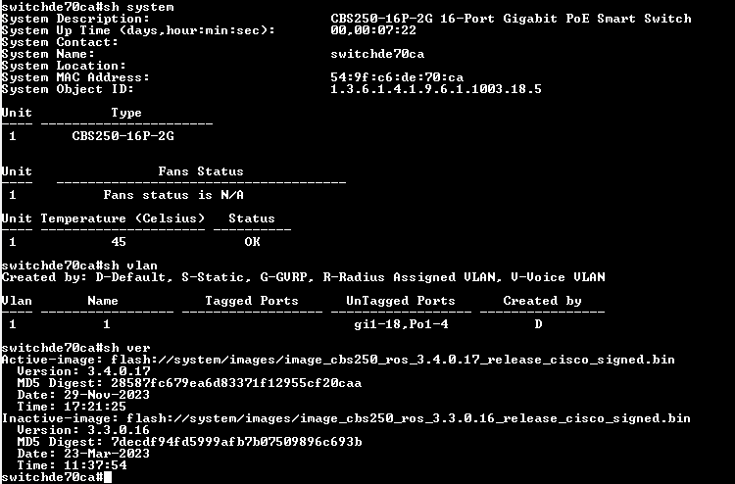Click the 'Tagged Ports' column header

(252, 301)
